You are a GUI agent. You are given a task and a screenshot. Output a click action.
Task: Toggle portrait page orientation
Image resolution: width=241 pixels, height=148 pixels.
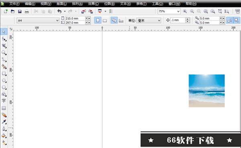(98, 20)
